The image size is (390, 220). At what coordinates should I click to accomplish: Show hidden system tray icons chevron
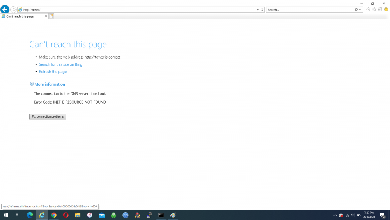click(335, 215)
